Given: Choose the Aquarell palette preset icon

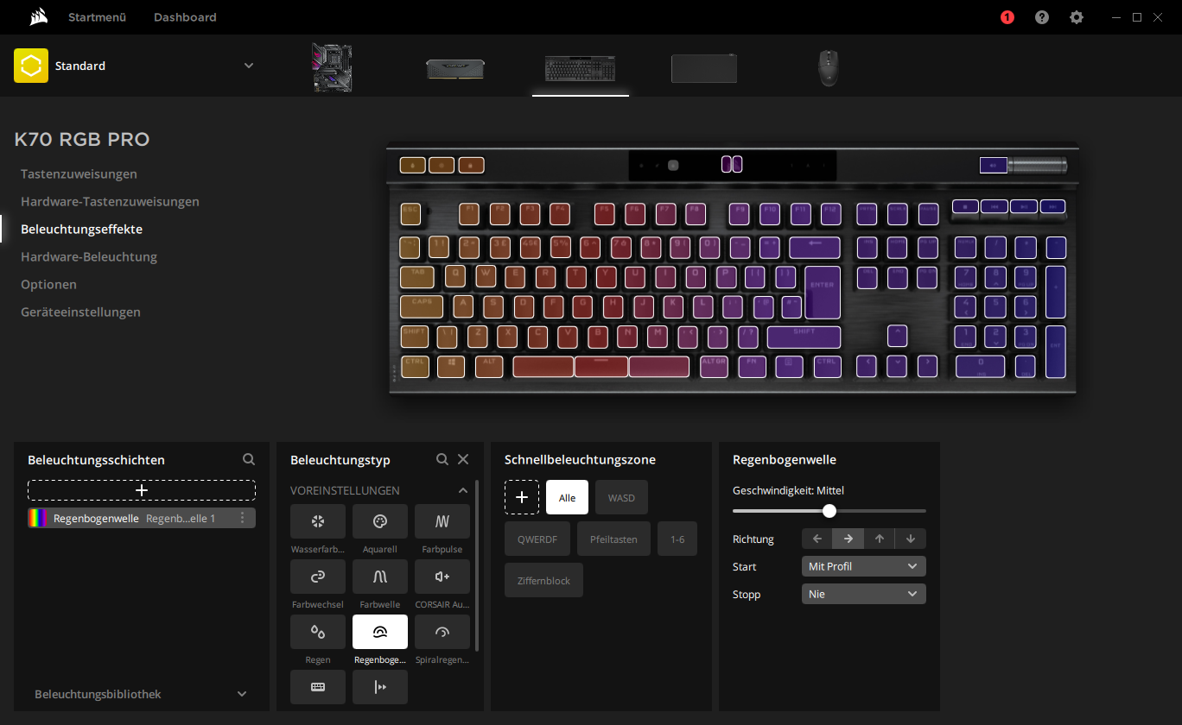Looking at the screenshot, I should (x=380, y=521).
